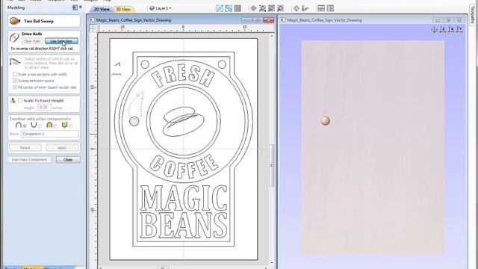Click the first magnifier zoom toolbar icon
This screenshot has width=478, height=269.
[x=262, y=8]
